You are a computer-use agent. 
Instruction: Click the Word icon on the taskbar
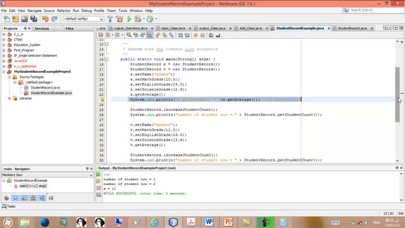209,222
